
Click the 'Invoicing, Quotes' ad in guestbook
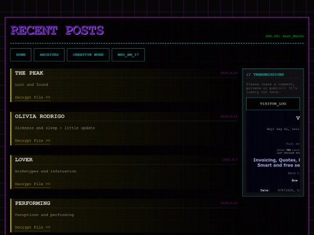click(x=277, y=162)
